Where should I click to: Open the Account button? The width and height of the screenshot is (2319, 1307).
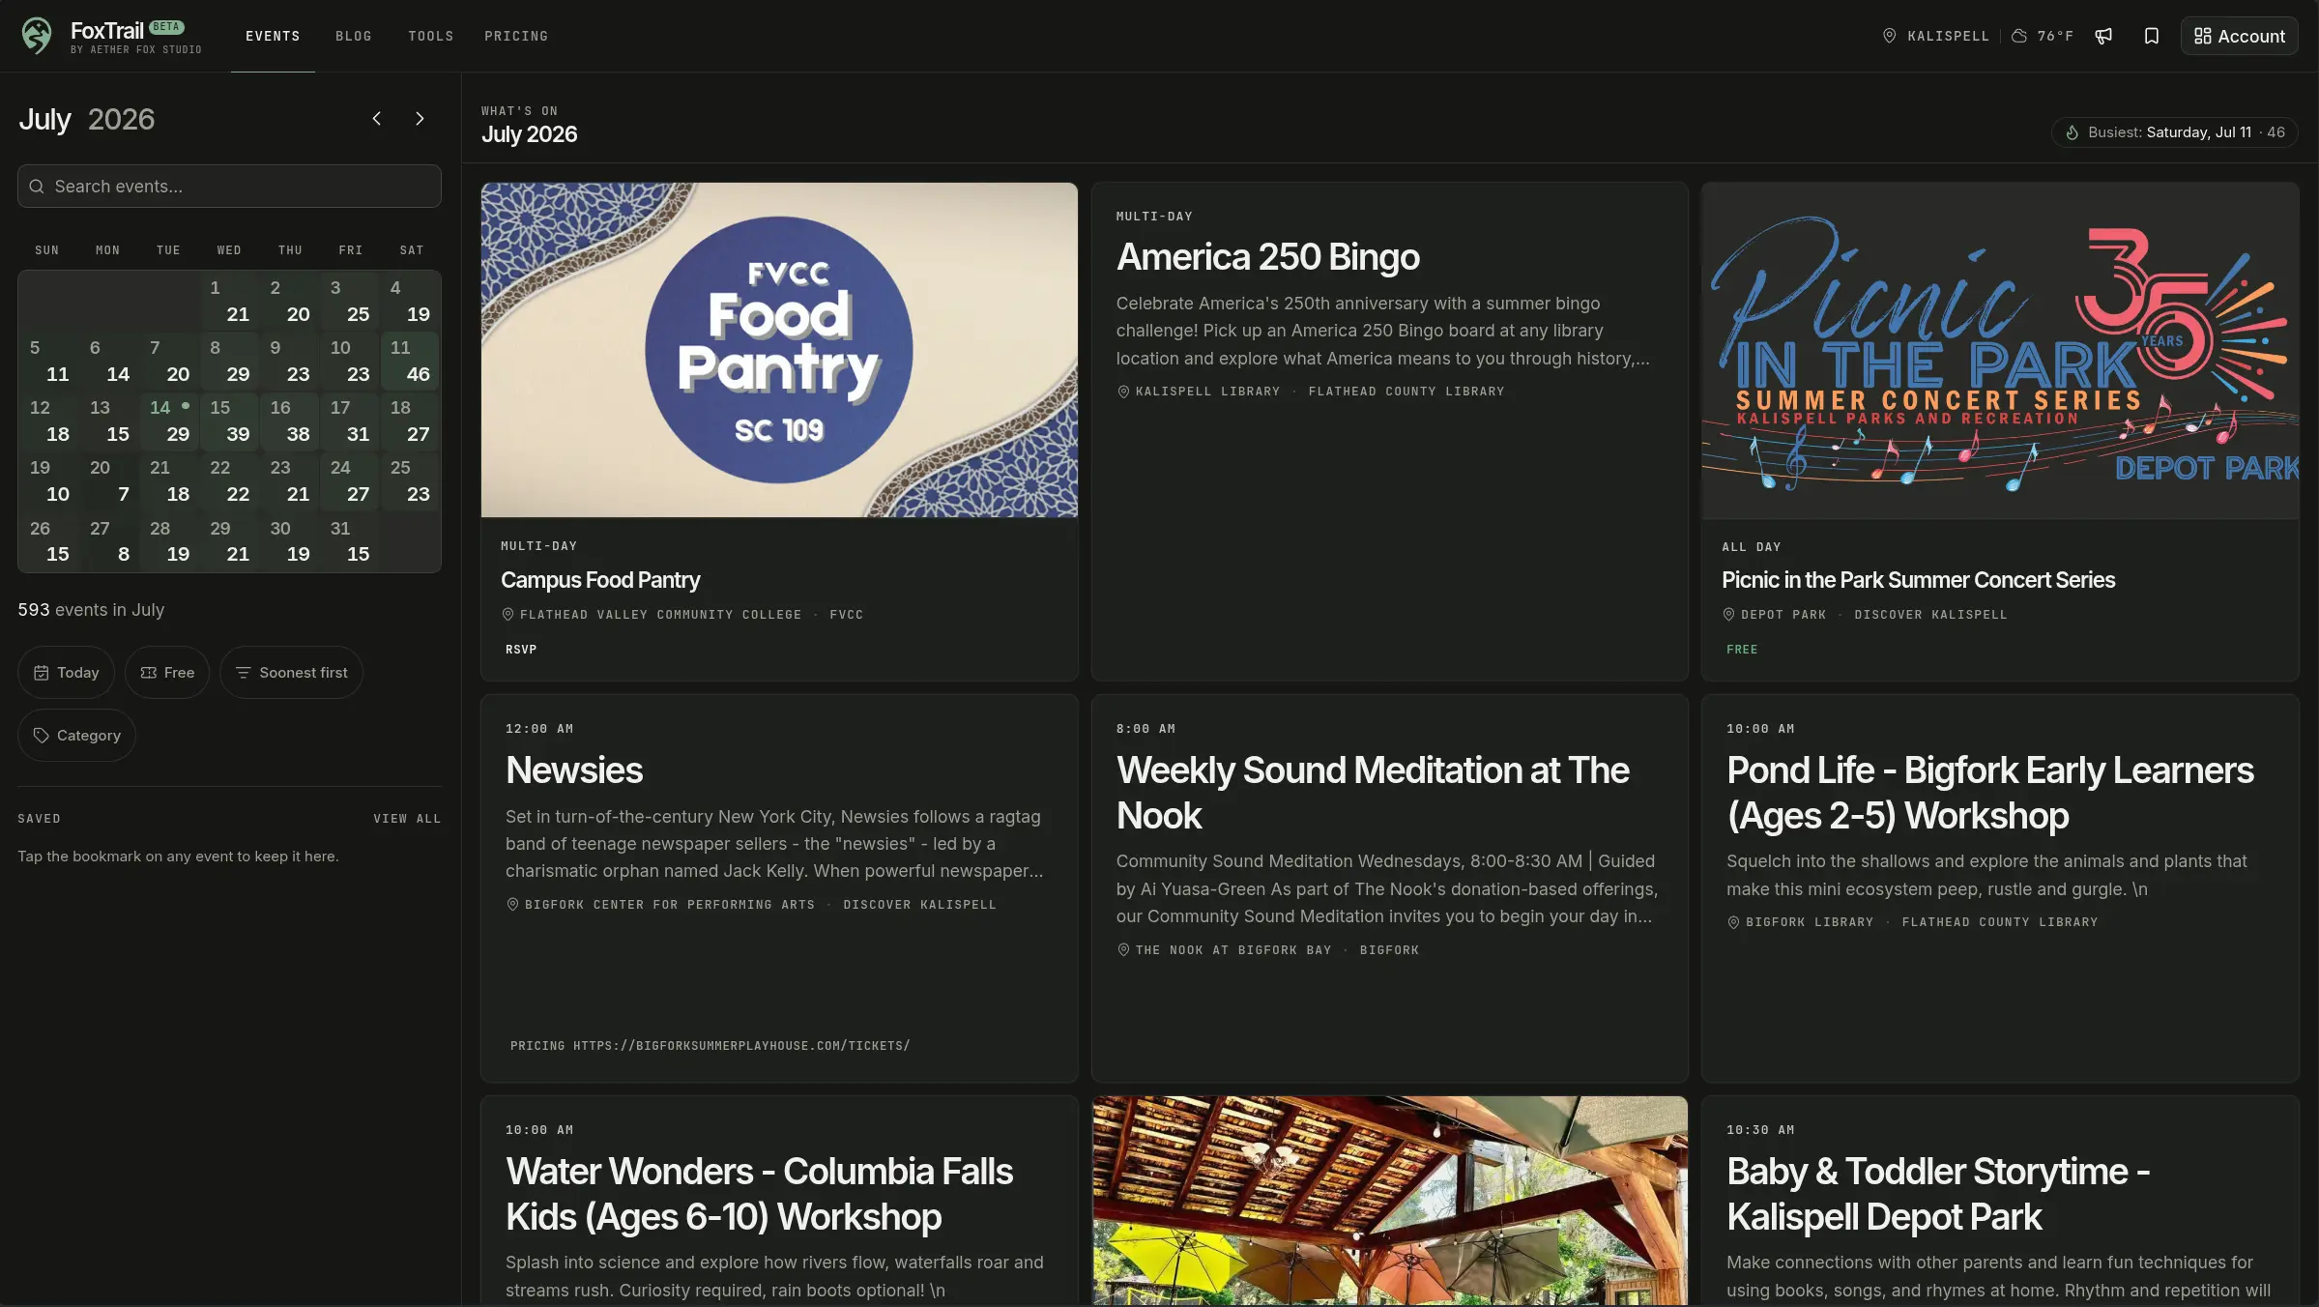(x=2239, y=36)
